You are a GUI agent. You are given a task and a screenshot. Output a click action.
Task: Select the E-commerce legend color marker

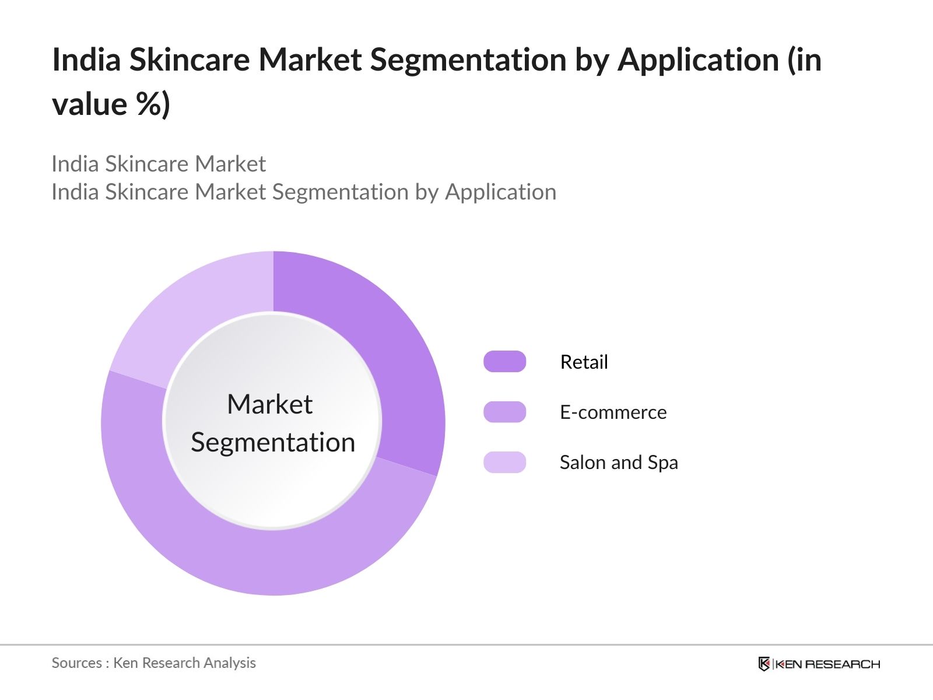(x=505, y=412)
